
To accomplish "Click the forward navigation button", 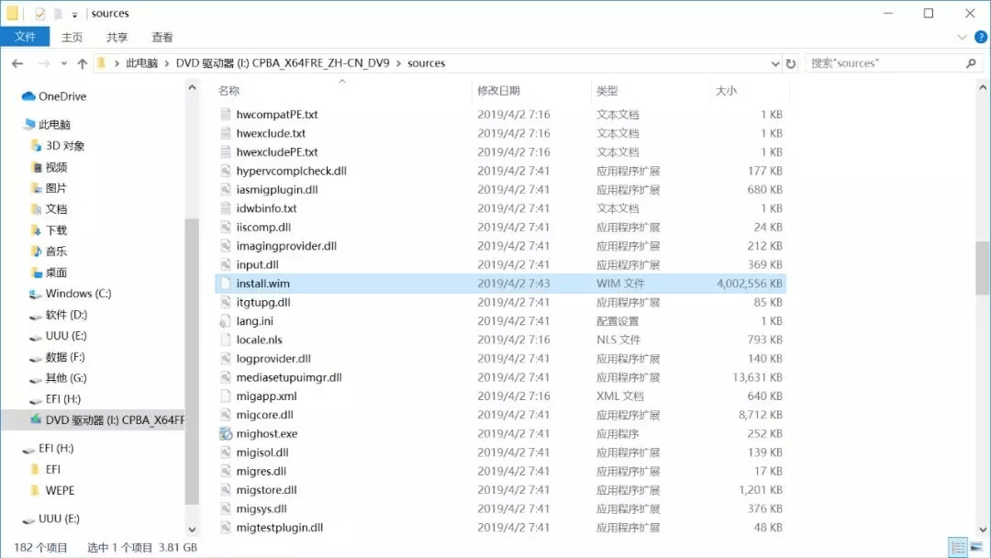I will 42,62.
